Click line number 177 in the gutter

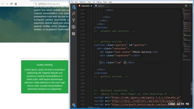(x=82, y=45)
